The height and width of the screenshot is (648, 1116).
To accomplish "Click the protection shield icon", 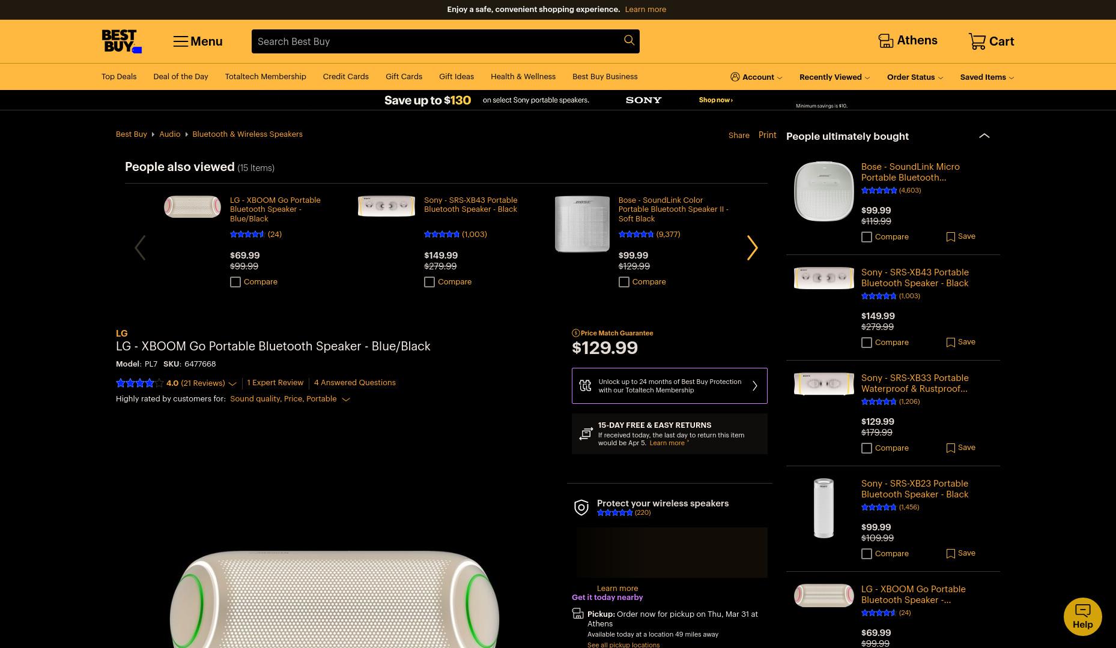I will [581, 508].
